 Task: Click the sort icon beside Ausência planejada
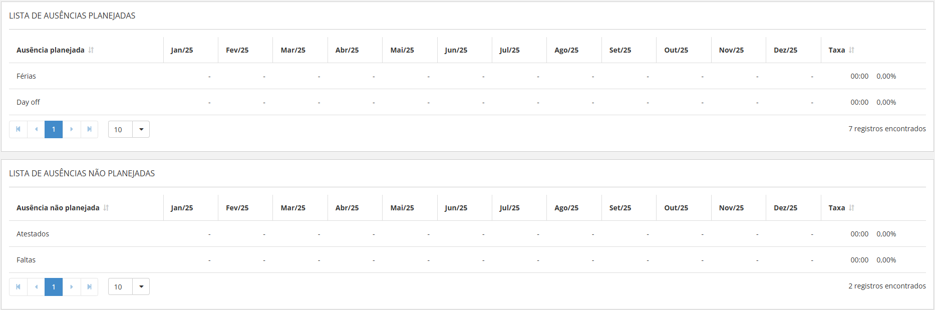(92, 50)
